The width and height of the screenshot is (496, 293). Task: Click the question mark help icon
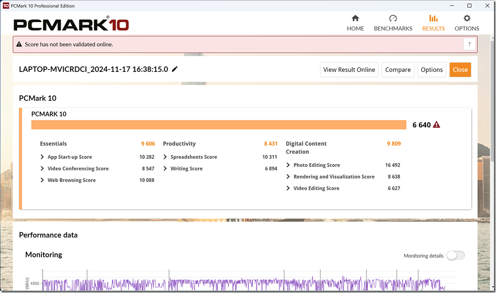[x=469, y=44]
